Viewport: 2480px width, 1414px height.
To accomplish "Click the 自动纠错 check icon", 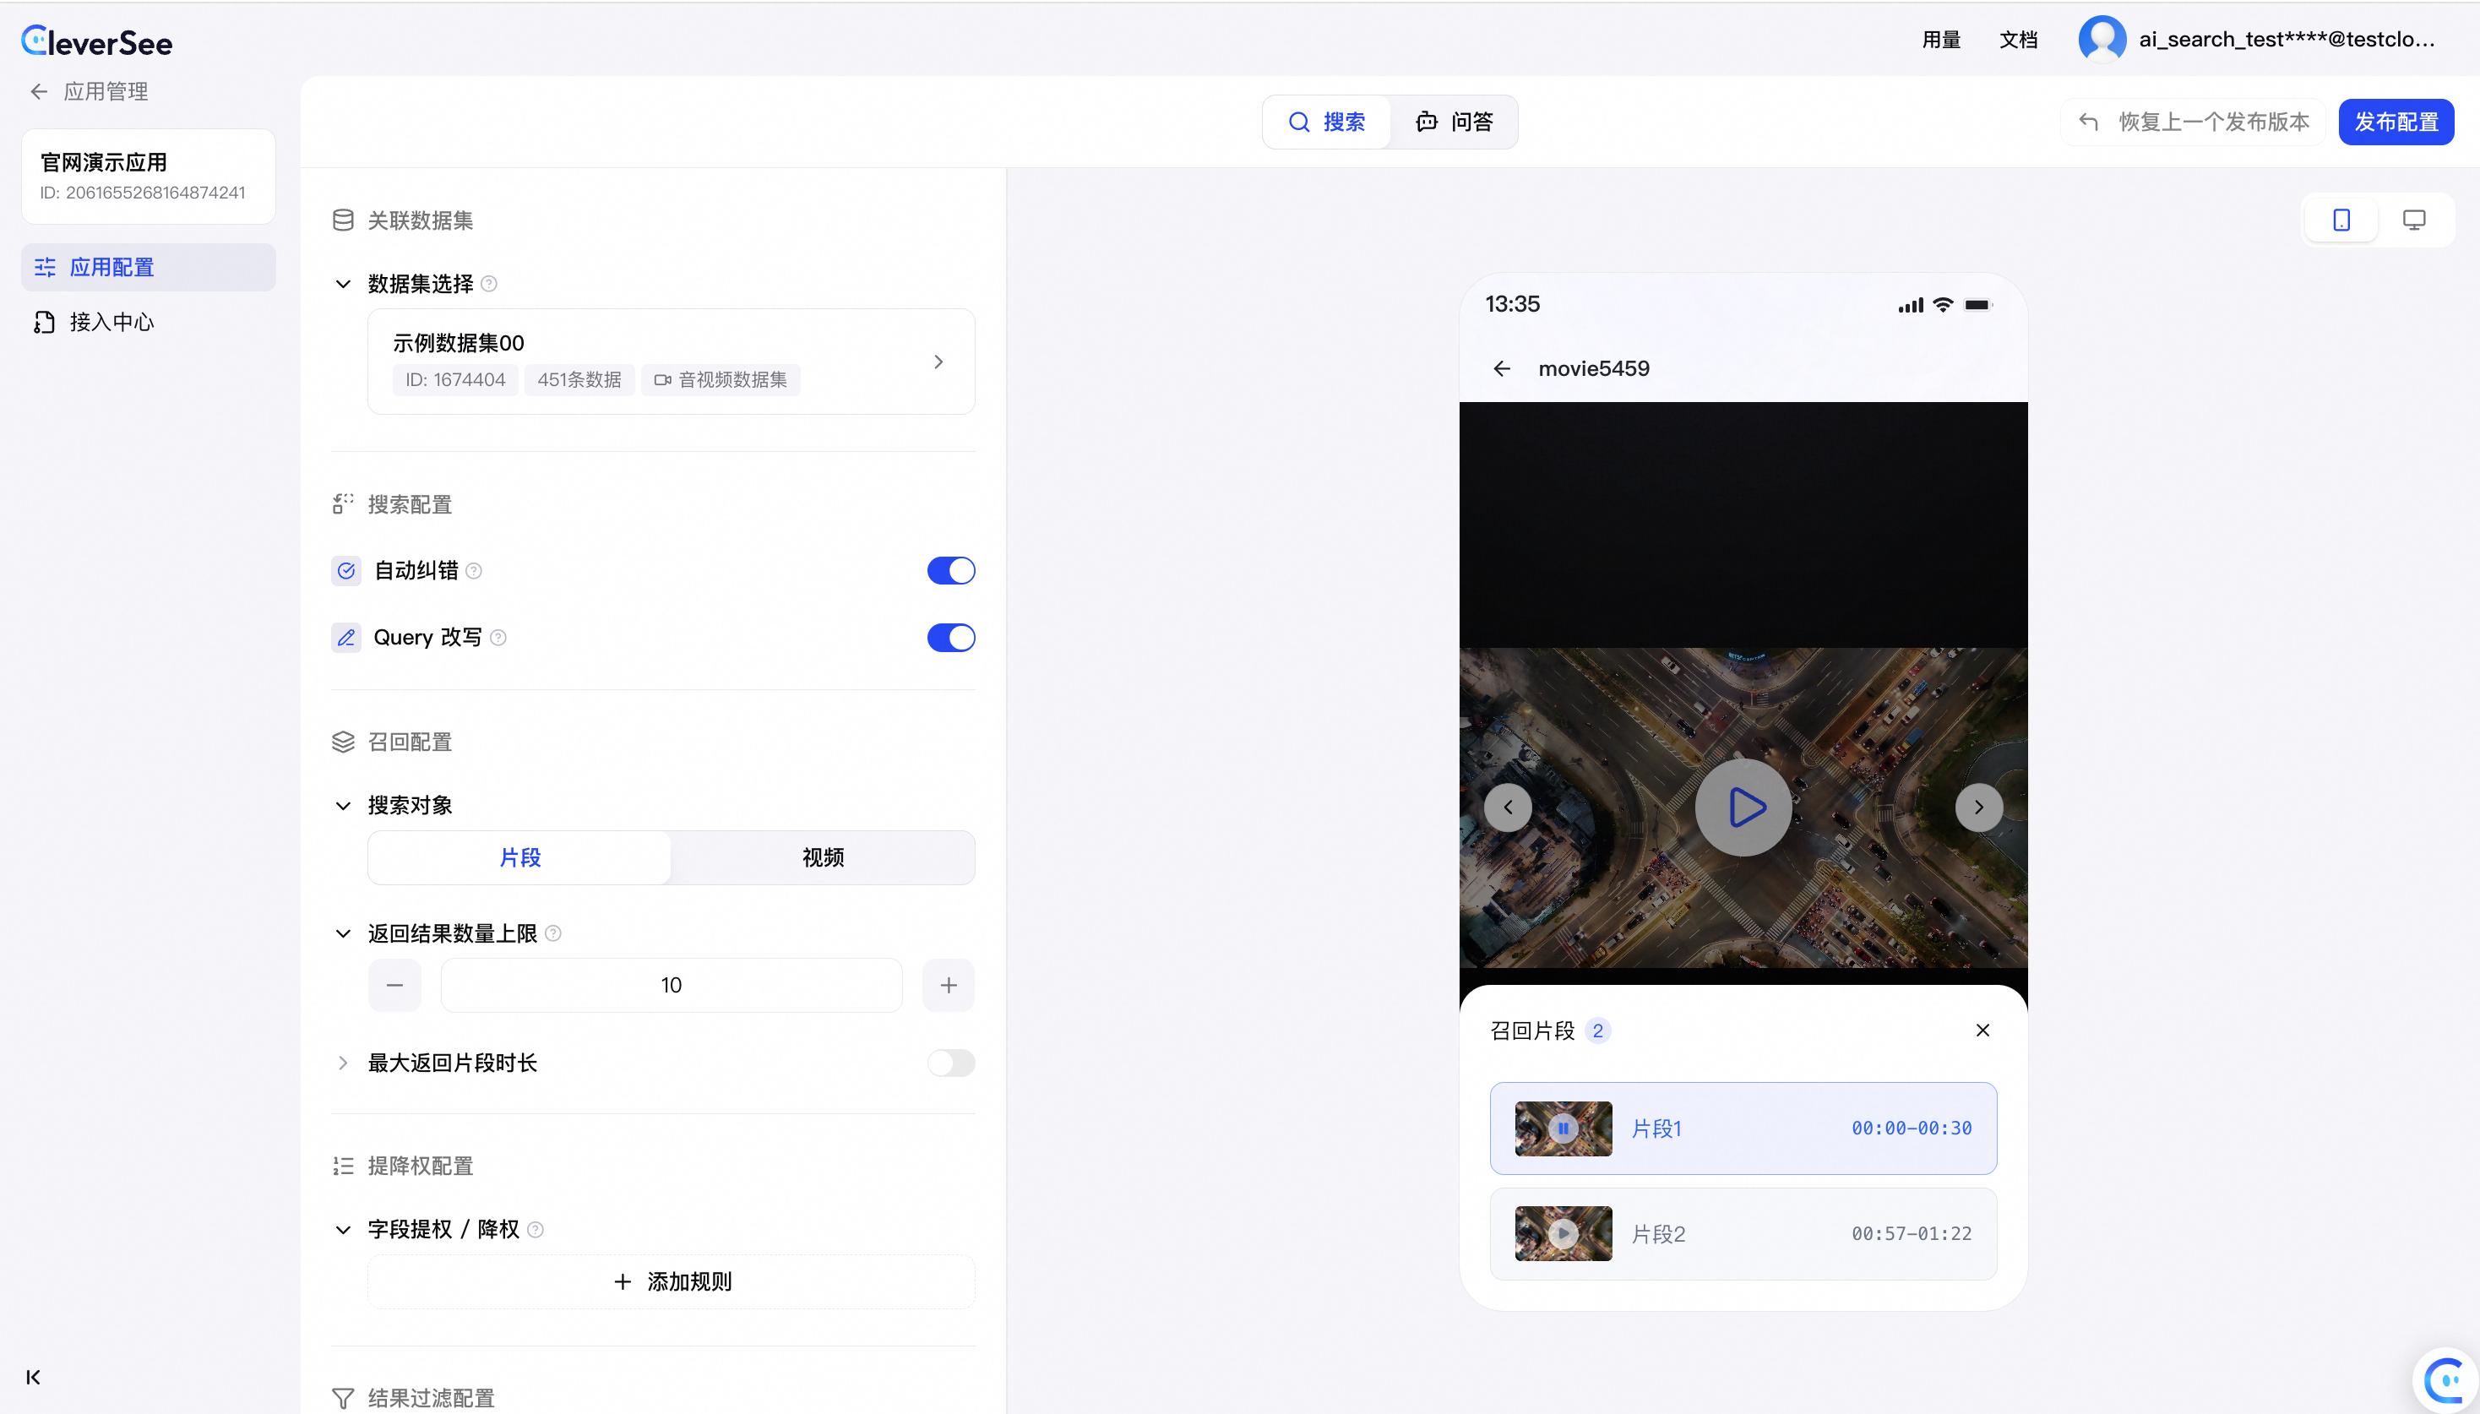I will (345, 570).
